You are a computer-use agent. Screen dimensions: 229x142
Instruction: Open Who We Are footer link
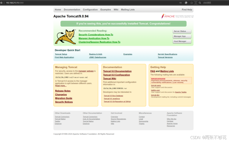tap(172, 119)
